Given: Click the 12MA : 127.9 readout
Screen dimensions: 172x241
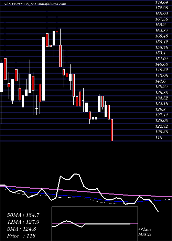Looking at the screenshot, I should [23, 222].
